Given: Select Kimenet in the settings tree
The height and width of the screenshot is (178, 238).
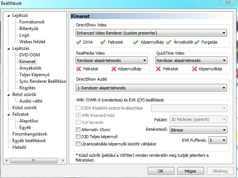Looking at the screenshot, I should 27,62.
